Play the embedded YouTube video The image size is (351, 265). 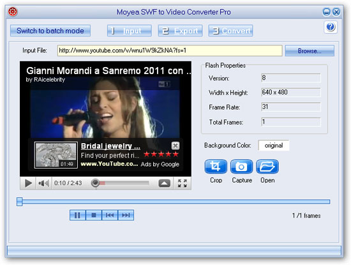tap(28, 183)
